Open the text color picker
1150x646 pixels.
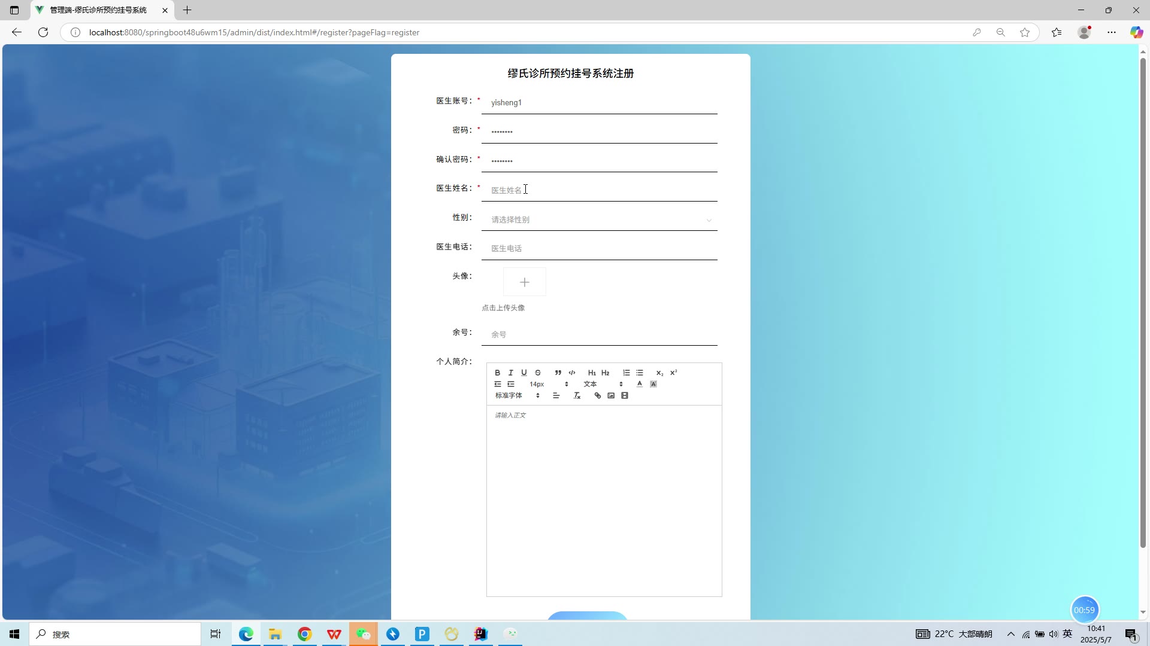(640, 384)
